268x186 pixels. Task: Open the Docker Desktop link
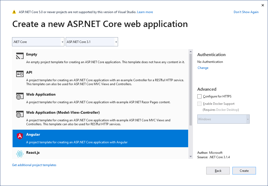coord(227,110)
